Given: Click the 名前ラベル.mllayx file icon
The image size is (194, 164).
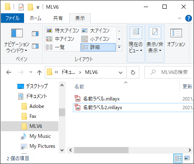Looking at the screenshot, I should coord(78,98).
